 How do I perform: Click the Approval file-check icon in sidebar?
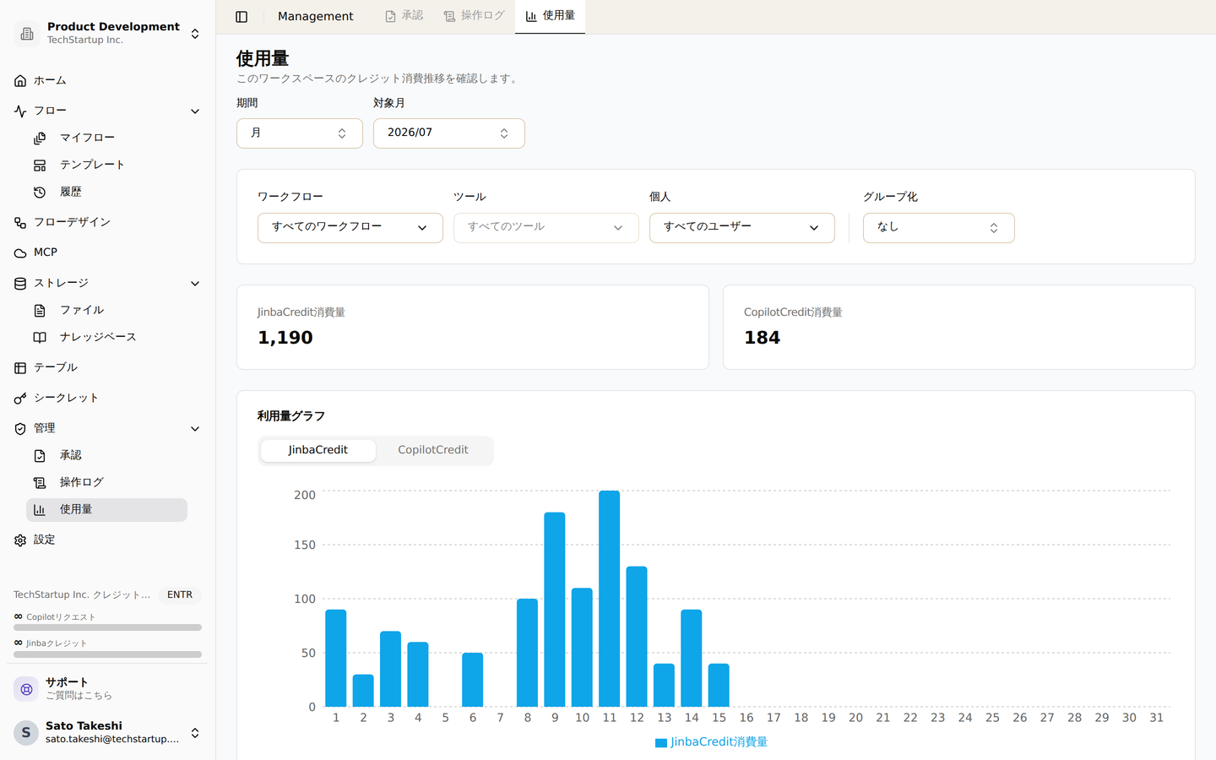pyautogui.click(x=40, y=456)
